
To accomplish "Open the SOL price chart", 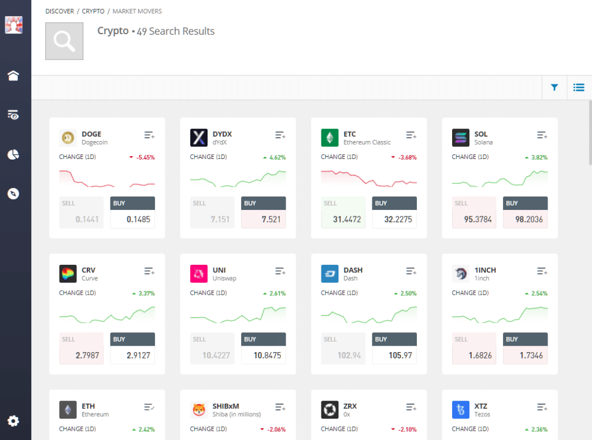I will (500, 179).
